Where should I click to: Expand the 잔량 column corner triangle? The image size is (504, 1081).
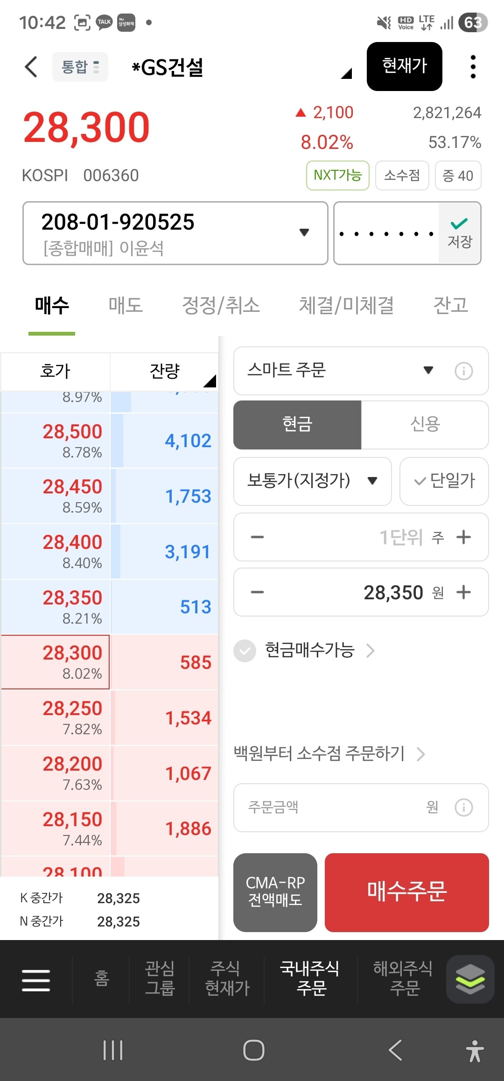210,381
